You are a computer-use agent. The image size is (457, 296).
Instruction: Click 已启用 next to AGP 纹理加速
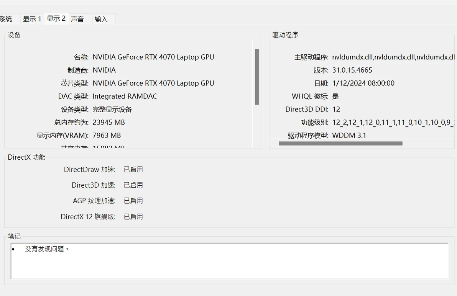[133, 201]
